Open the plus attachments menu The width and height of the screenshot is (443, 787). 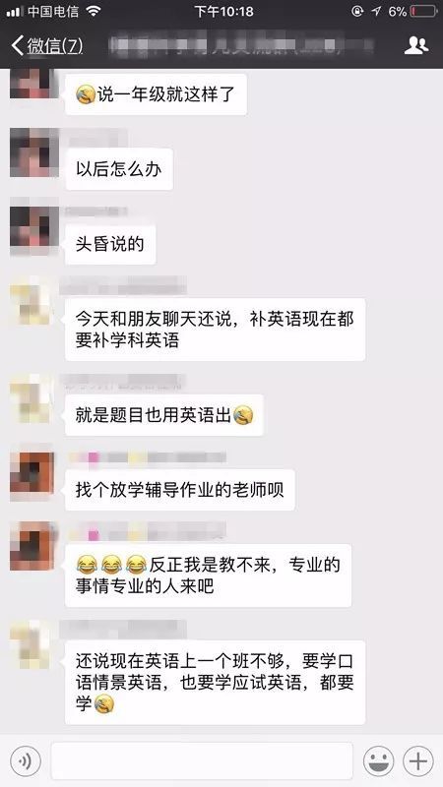[x=417, y=760]
